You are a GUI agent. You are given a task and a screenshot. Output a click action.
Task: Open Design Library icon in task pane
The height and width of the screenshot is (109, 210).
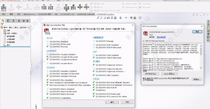(208, 25)
